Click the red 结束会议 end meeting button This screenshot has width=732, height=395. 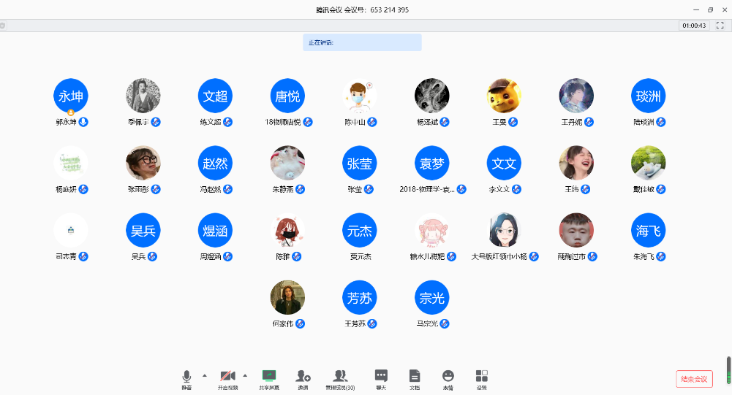click(x=694, y=379)
